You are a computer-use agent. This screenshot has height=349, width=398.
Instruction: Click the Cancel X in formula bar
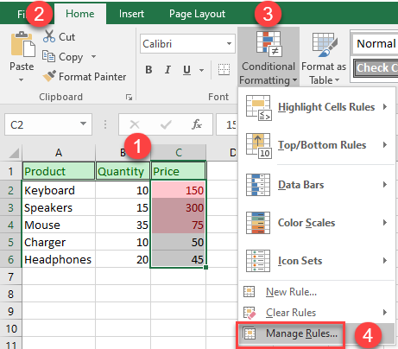135,124
